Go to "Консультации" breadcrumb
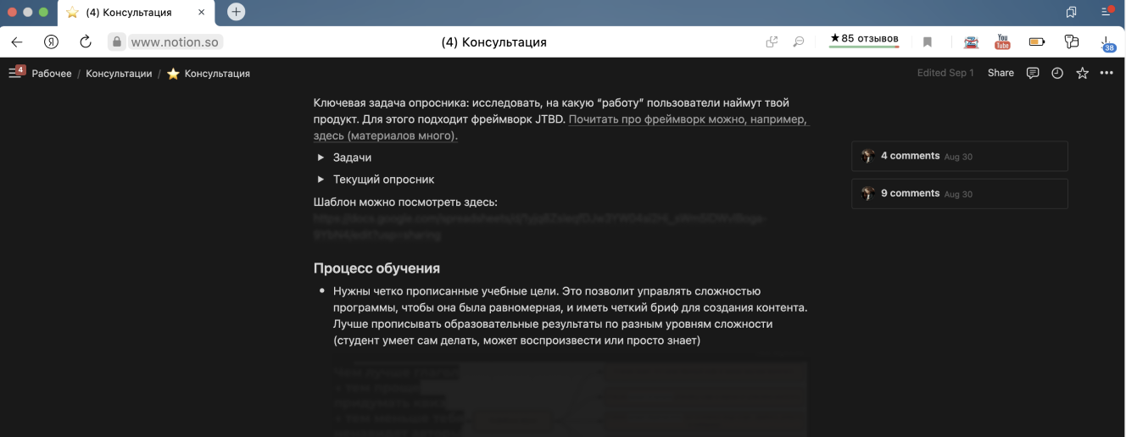1126x437 pixels. [x=119, y=74]
